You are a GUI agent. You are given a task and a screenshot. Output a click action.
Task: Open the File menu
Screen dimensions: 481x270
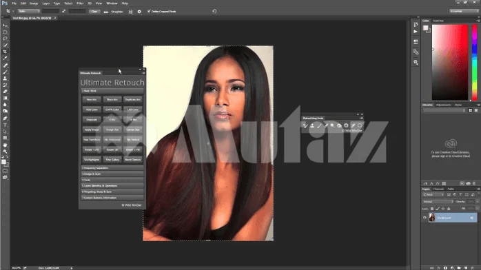point(14,3)
